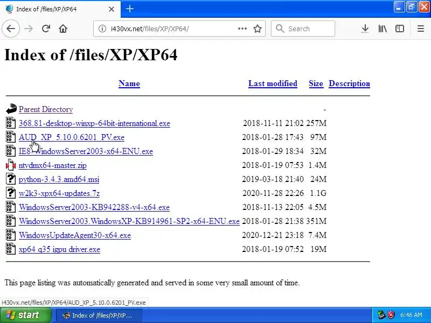The height and width of the screenshot is (323, 431).
Task: Bookmark this page with the star
Action: tap(258, 29)
